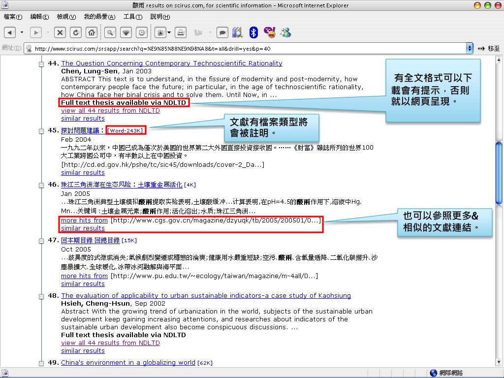
Task: Launch the MSN Messenger icon
Action: pyautogui.click(x=285, y=32)
